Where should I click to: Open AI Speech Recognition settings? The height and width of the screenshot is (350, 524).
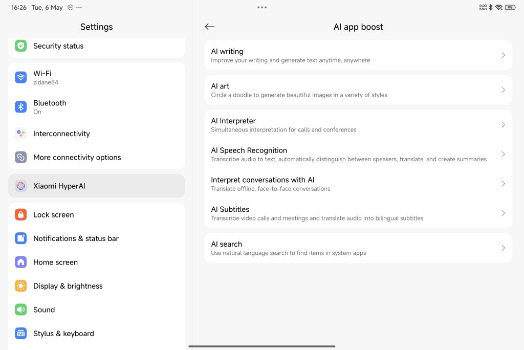tap(348, 154)
